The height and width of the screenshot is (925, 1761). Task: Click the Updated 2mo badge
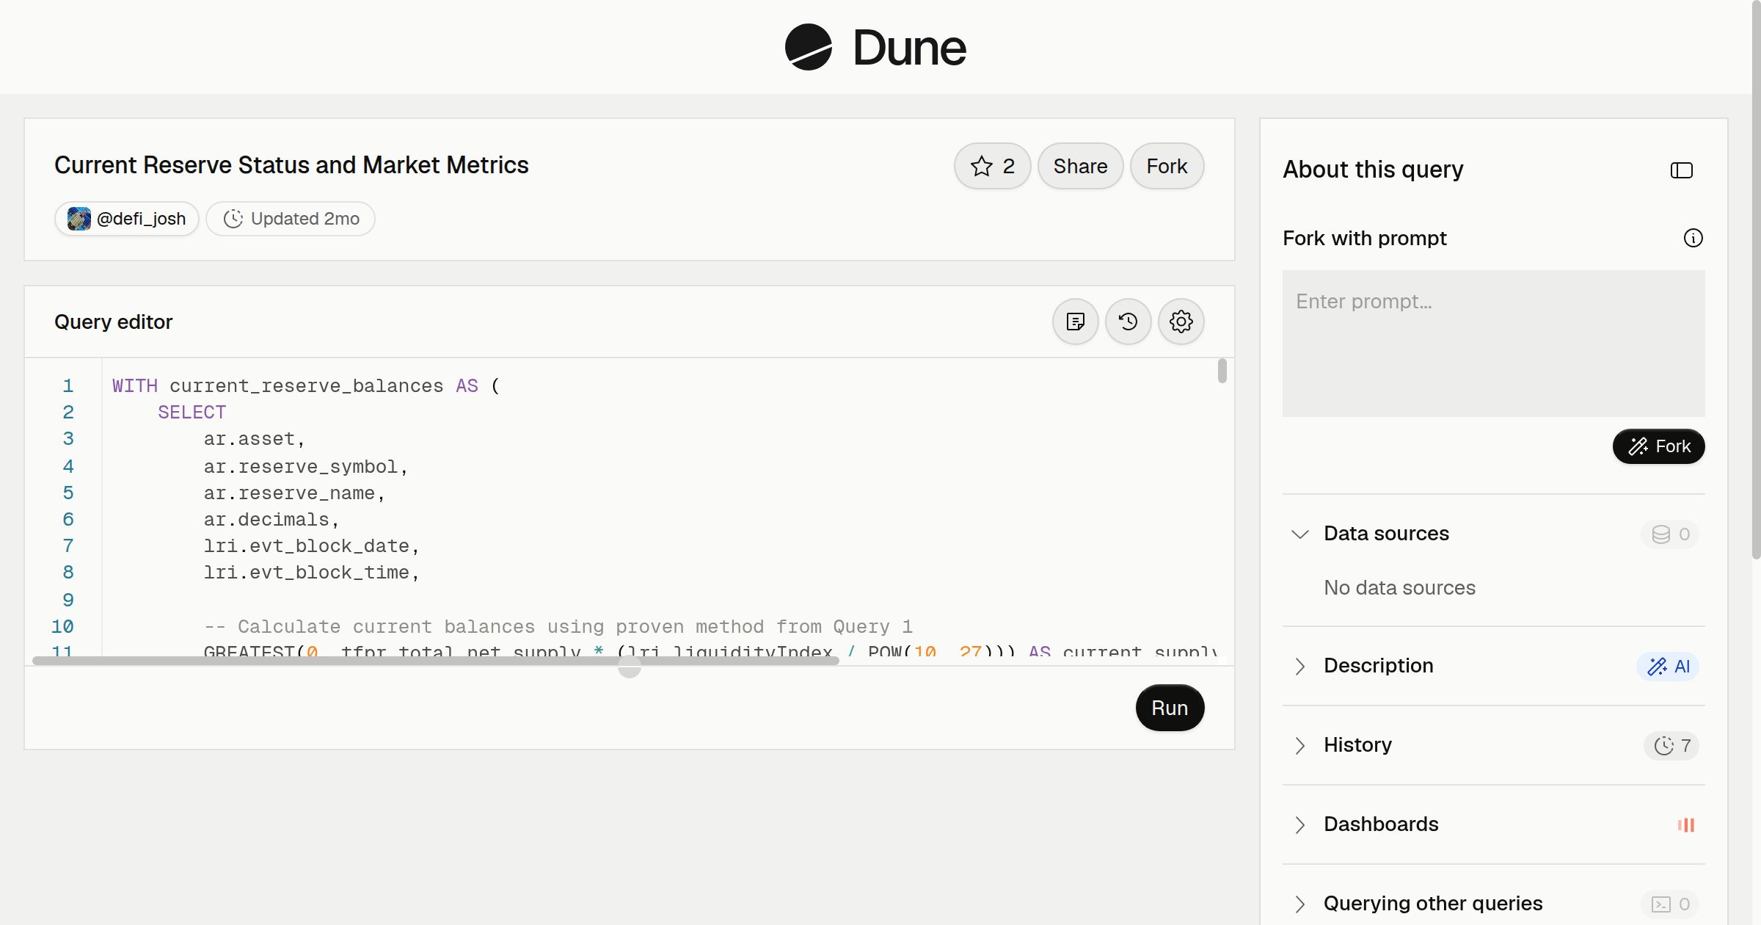pos(291,219)
